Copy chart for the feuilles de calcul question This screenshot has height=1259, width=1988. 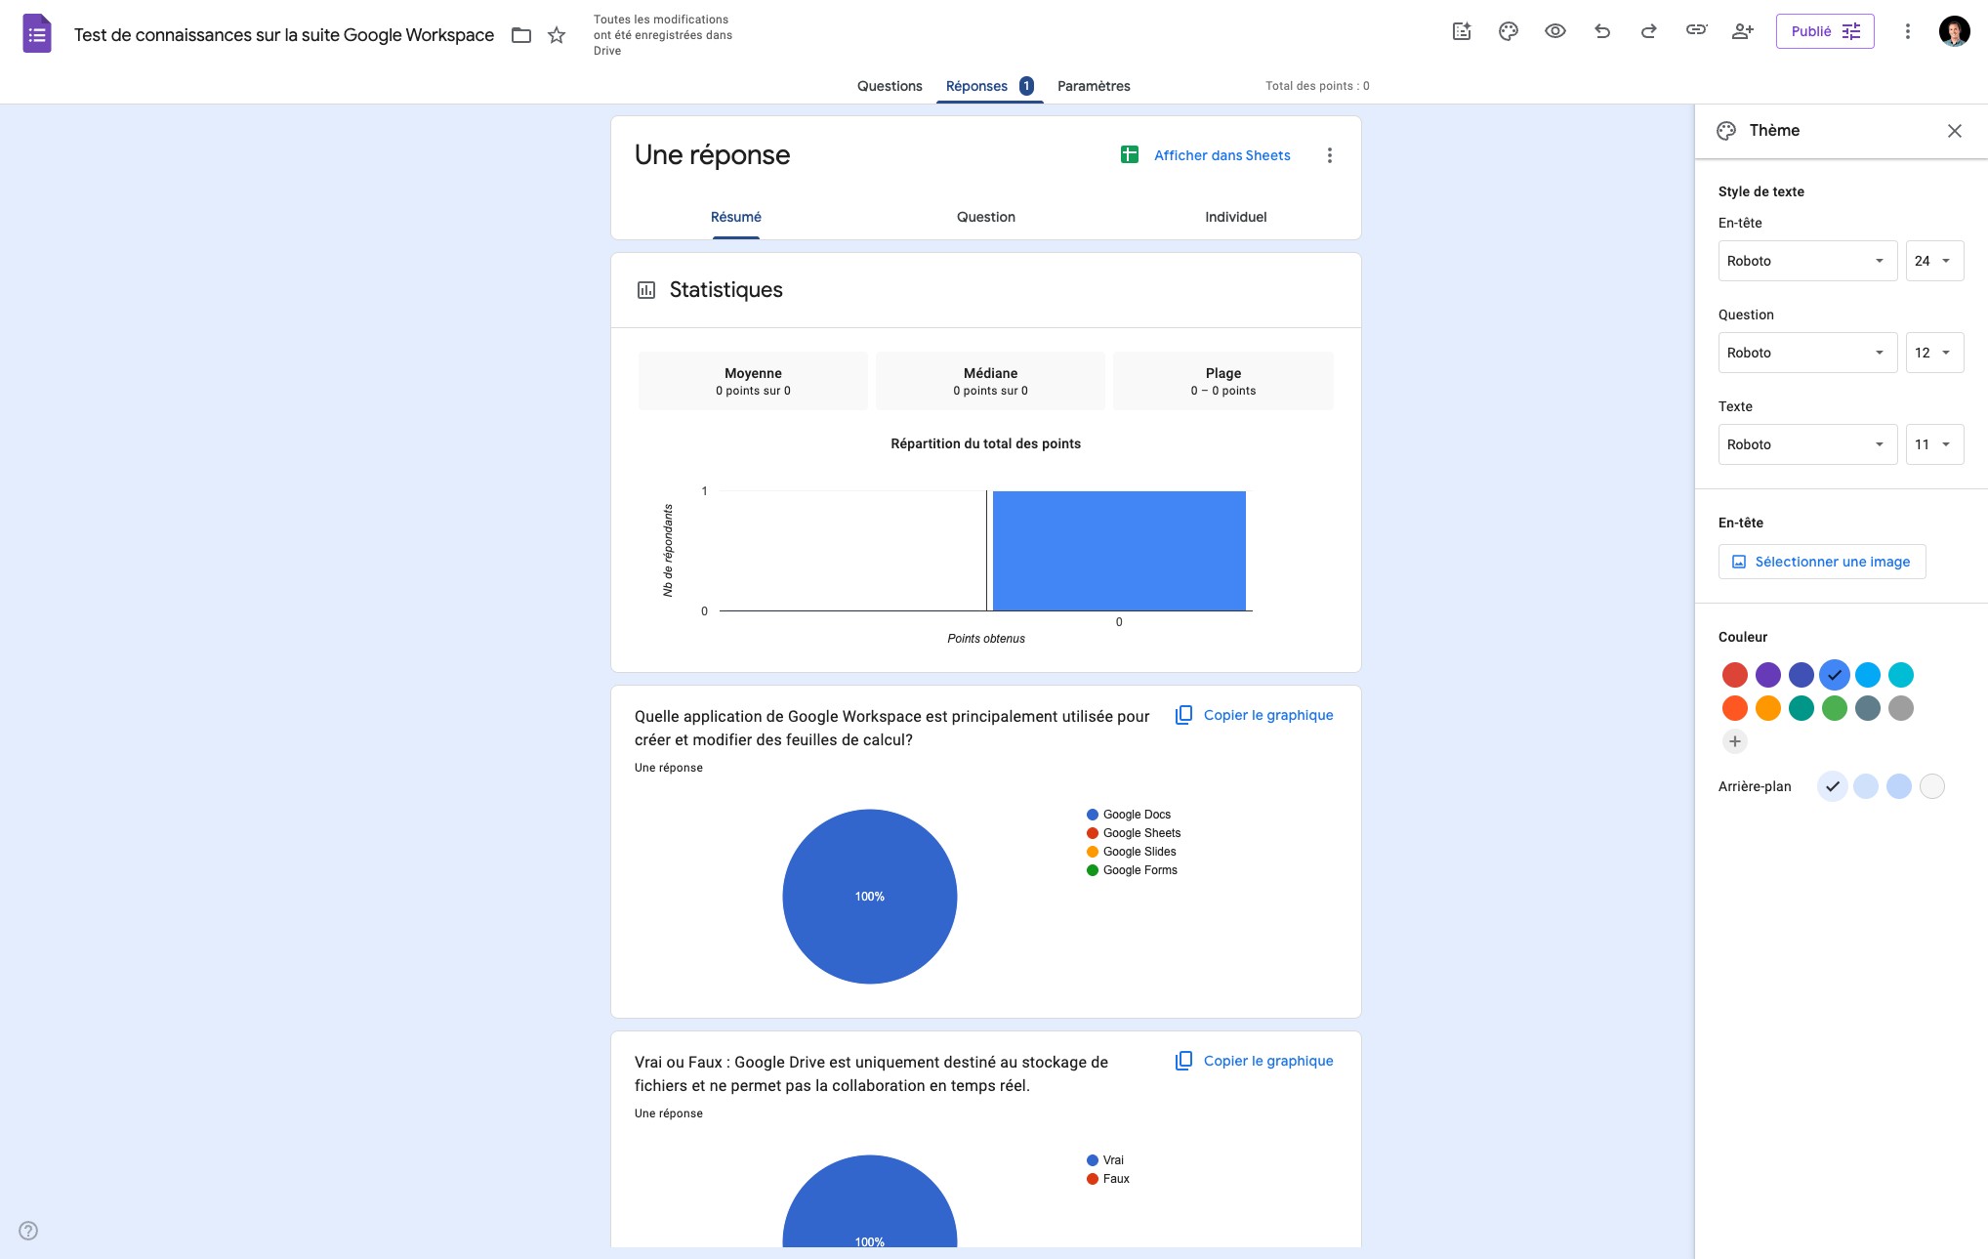(1254, 715)
